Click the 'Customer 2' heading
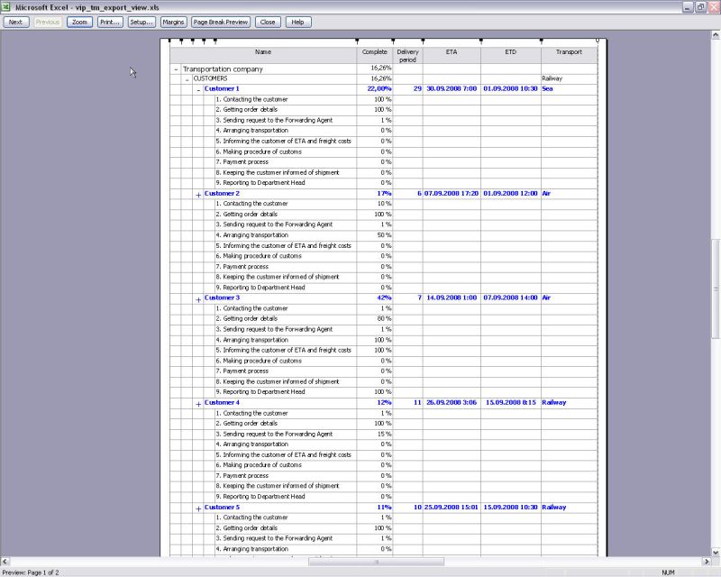 coord(222,193)
